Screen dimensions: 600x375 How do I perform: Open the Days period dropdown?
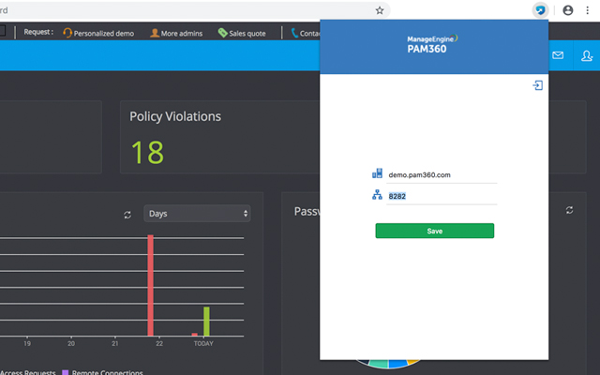[x=197, y=214]
